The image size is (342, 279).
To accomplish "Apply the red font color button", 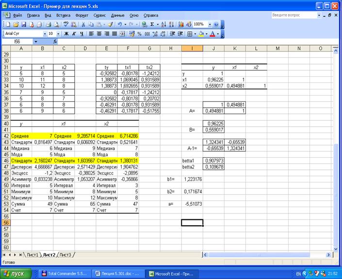I will pyautogui.click(x=212, y=34).
